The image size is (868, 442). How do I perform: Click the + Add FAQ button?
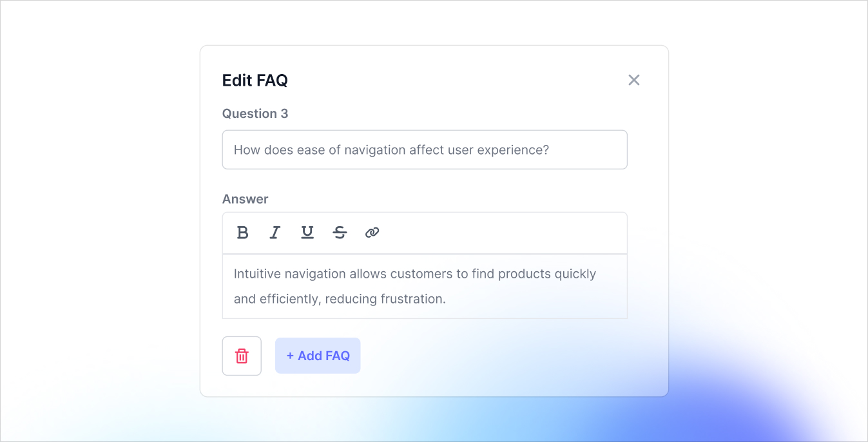click(318, 356)
